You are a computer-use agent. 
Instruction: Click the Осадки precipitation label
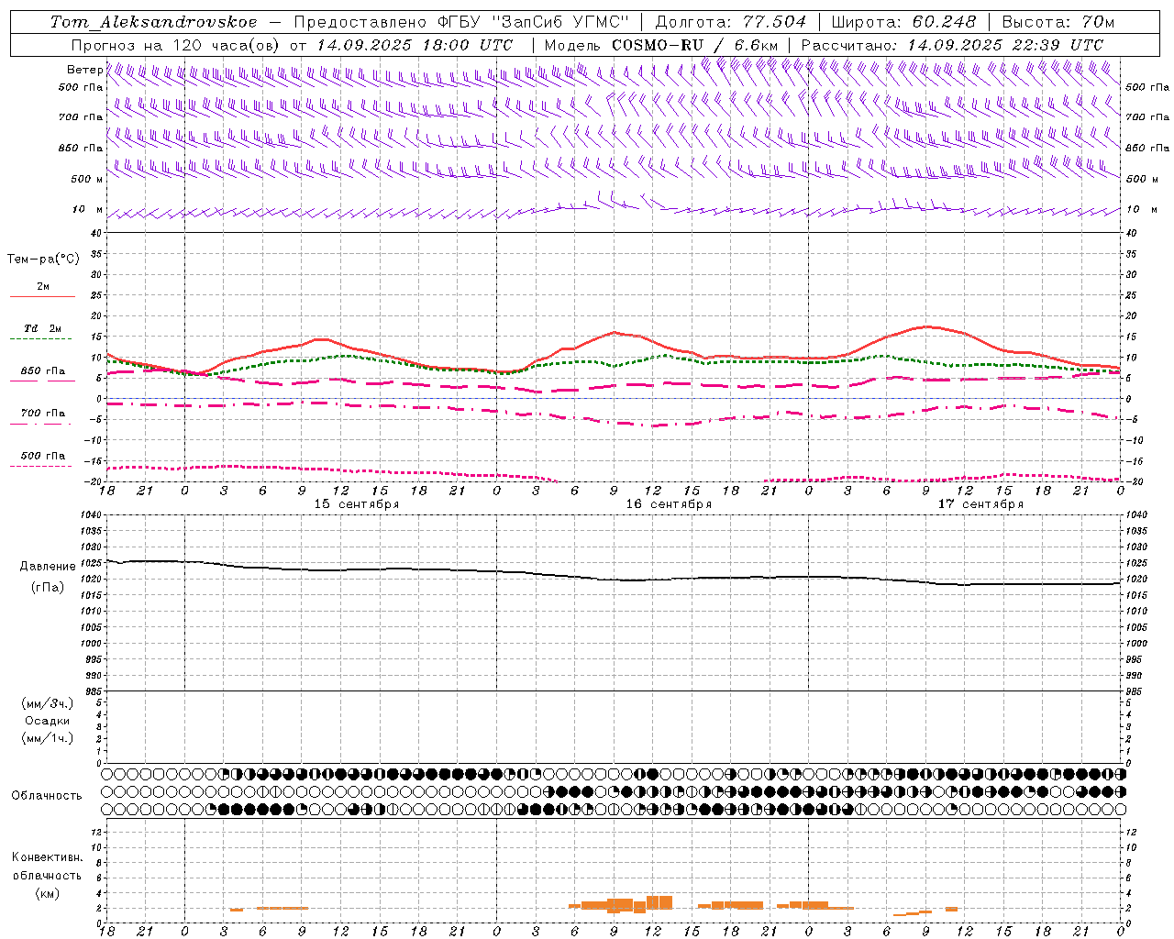coord(48,721)
